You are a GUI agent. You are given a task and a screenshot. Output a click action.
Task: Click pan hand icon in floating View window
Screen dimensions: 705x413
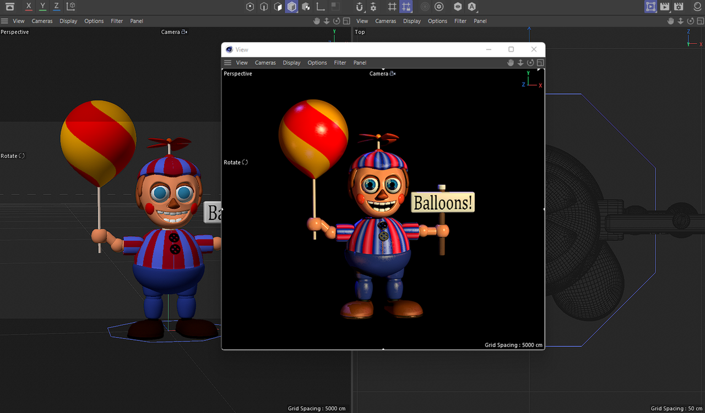(511, 63)
